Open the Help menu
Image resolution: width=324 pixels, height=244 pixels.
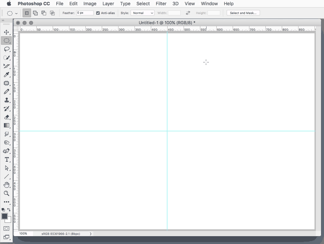228,4
